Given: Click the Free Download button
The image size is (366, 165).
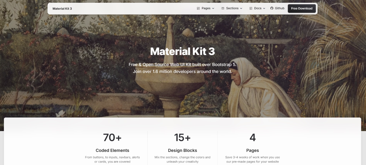Looking at the screenshot, I should pos(302,9).
